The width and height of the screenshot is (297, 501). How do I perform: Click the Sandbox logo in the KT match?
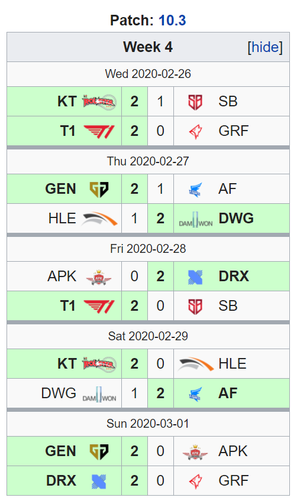pyautogui.click(x=195, y=102)
